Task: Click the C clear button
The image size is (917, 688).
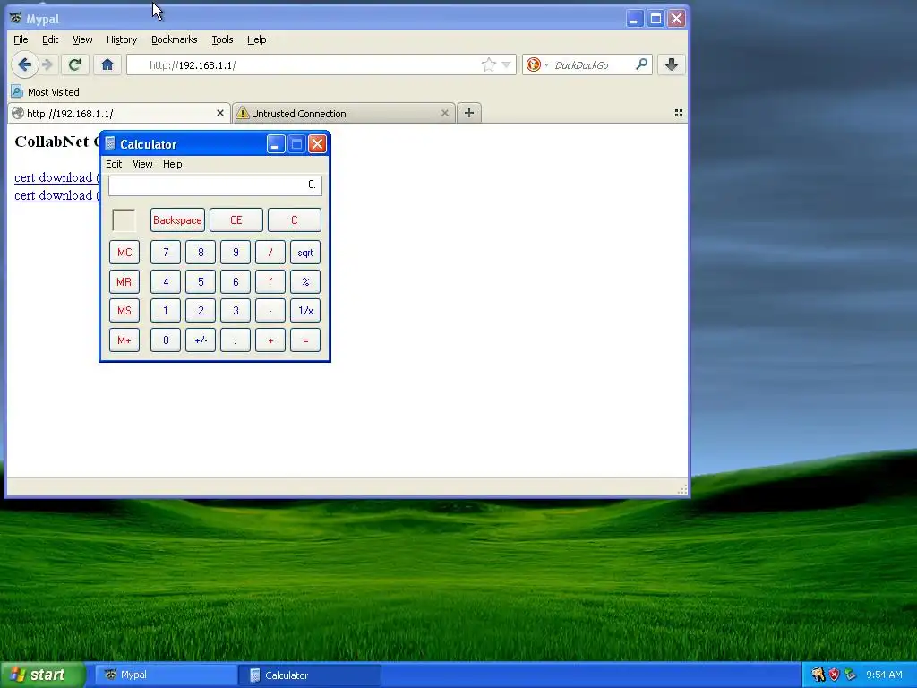Action: tap(294, 220)
